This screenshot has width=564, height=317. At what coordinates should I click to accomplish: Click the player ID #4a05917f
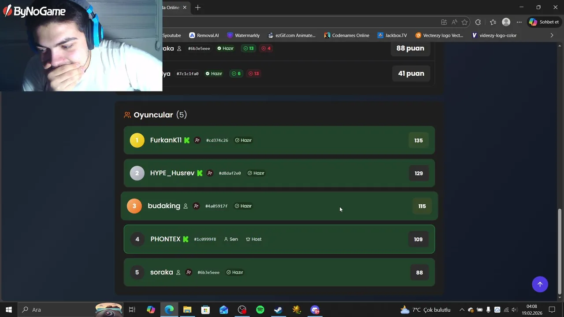pyautogui.click(x=216, y=206)
